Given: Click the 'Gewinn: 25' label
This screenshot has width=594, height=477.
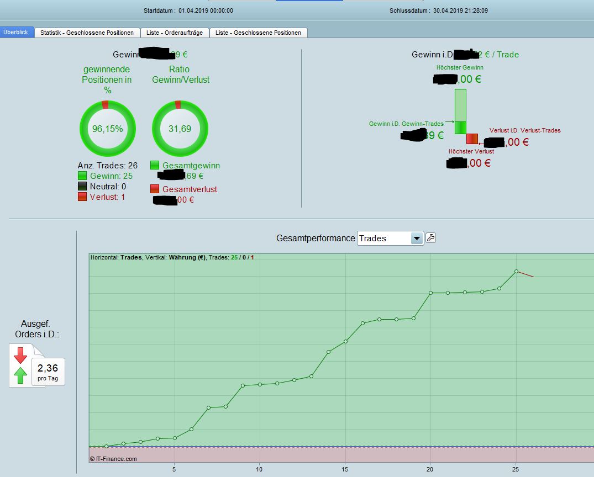Looking at the screenshot, I should pyautogui.click(x=112, y=176).
